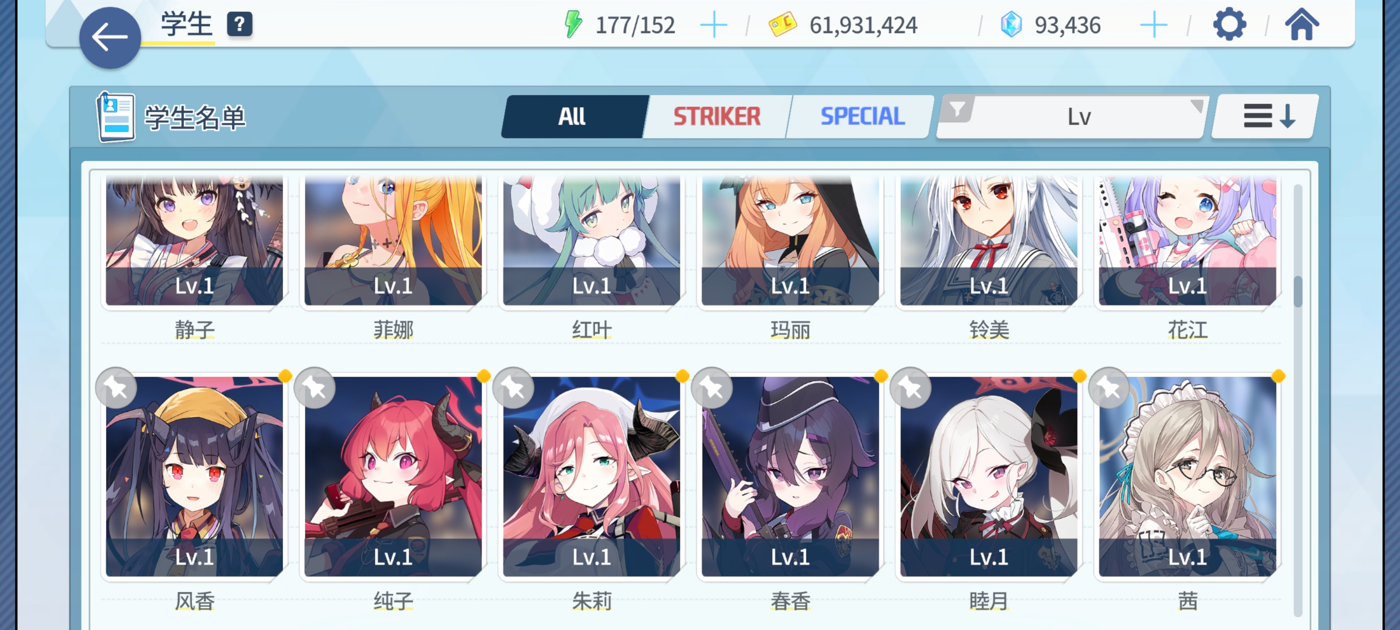Open settings via the gear icon

coord(1229,24)
